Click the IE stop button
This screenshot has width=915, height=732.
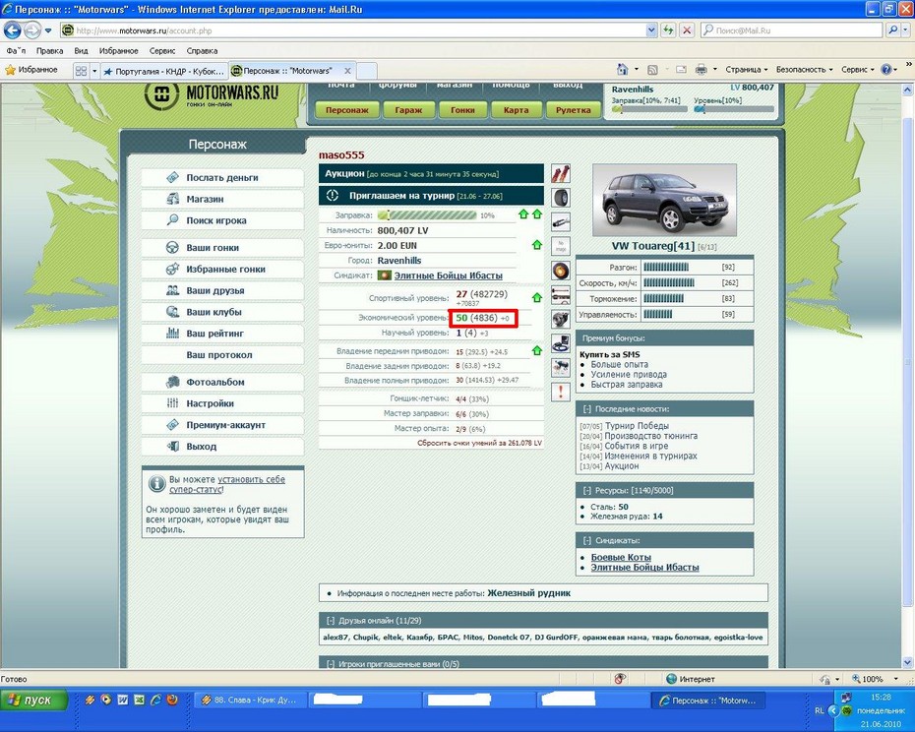point(688,30)
